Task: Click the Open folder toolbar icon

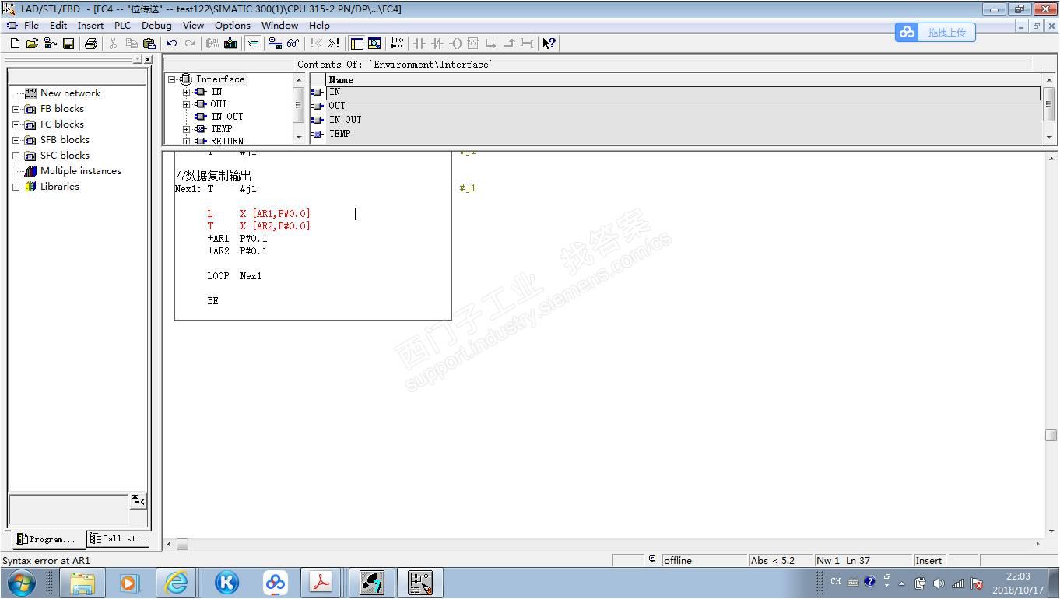Action: [32, 44]
